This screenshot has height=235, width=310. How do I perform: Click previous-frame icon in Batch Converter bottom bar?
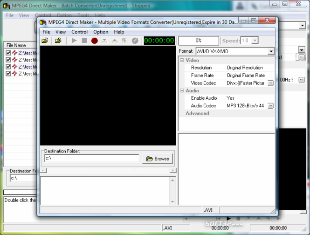point(218,219)
